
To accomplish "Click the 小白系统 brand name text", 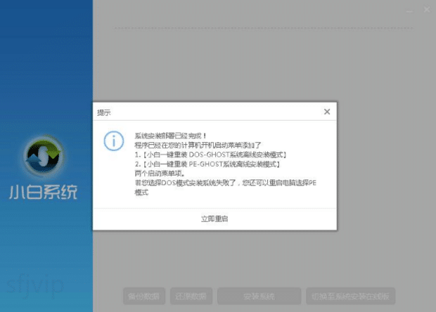I will click(43, 192).
